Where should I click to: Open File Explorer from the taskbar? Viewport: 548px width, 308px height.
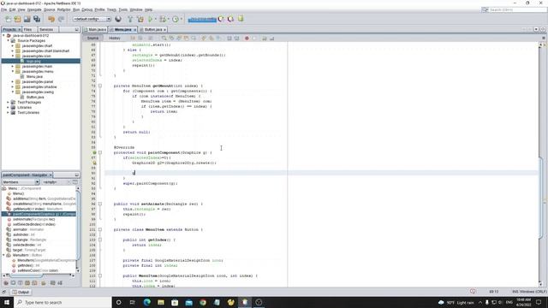point(161,302)
